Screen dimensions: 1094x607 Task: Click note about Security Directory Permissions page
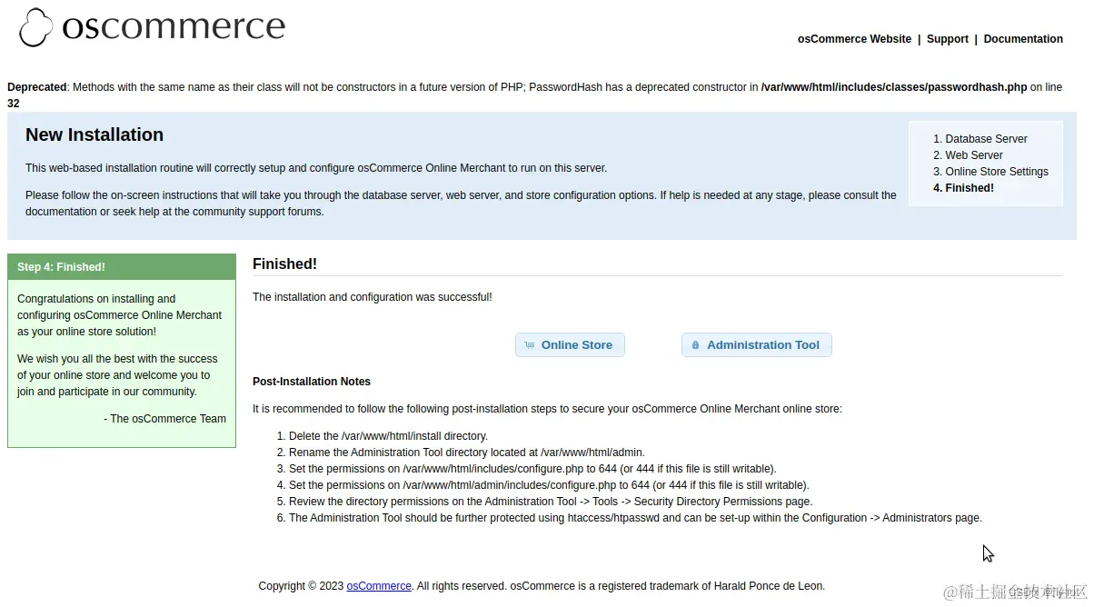(x=551, y=502)
